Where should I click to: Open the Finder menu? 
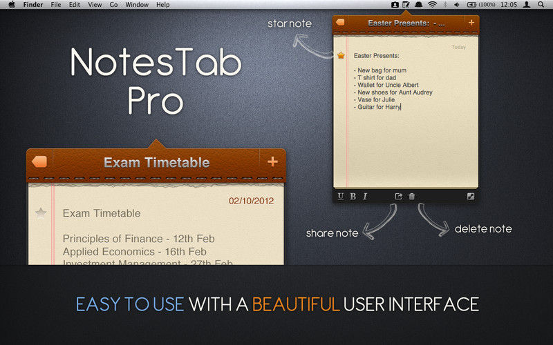coord(33,5)
